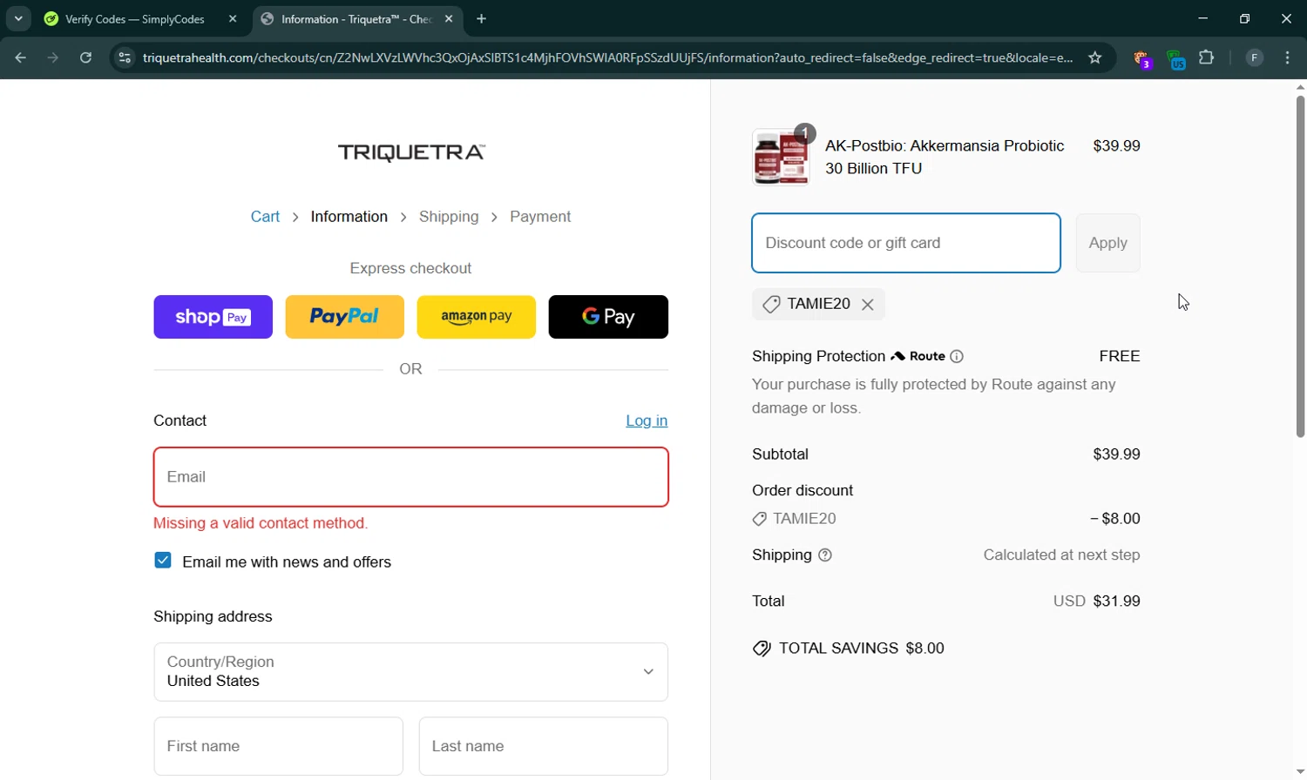
Task: Remove the TAMIE20 discount code
Action: click(868, 305)
